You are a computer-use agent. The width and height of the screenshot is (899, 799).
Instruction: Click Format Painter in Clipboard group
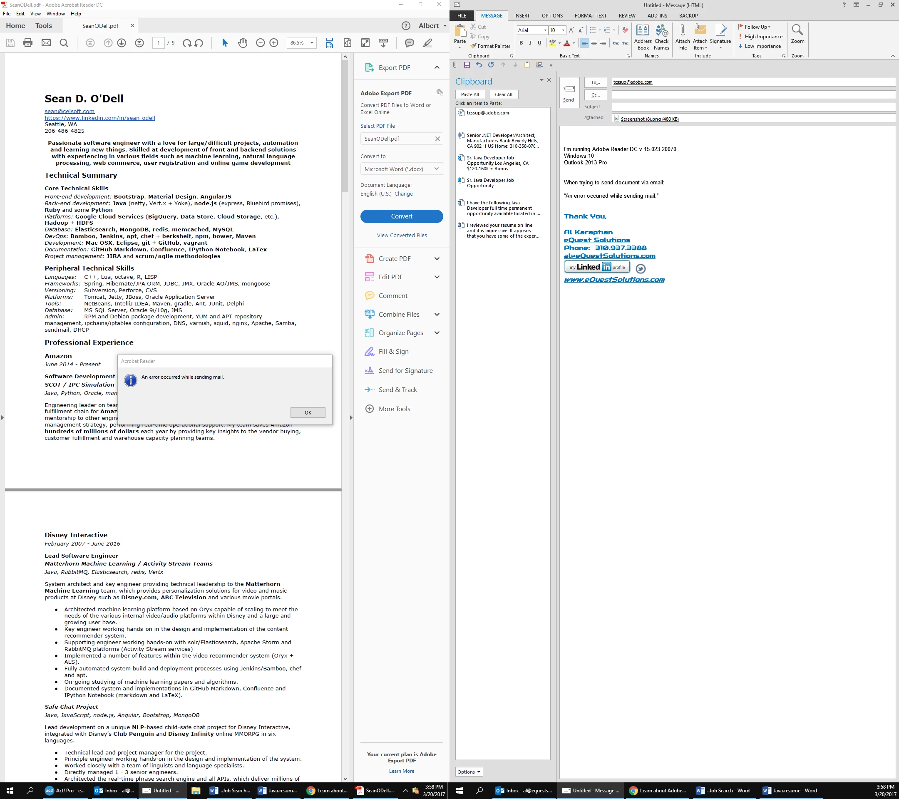tap(490, 46)
